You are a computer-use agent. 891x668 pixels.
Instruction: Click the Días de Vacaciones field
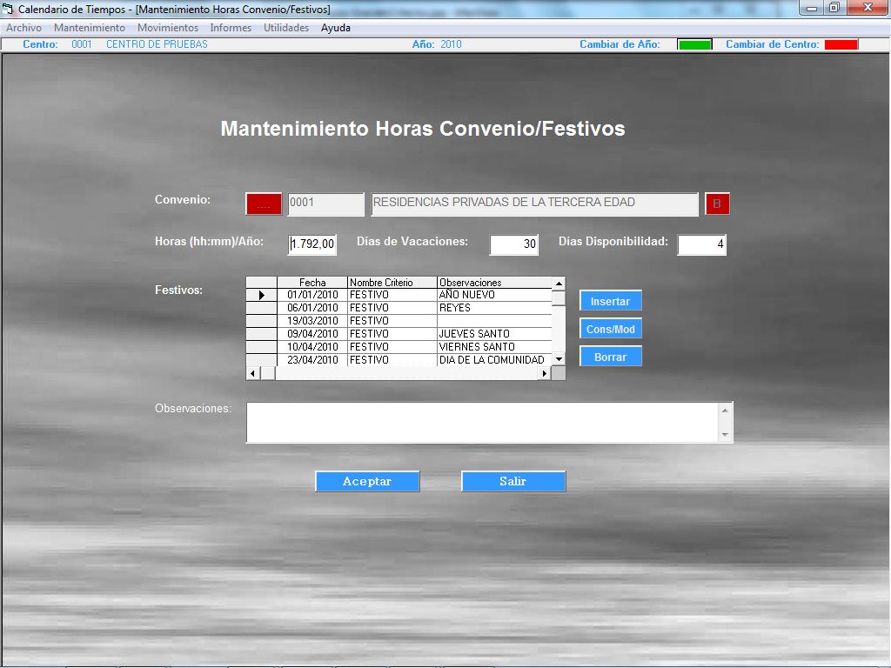click(x=513, y=244)
